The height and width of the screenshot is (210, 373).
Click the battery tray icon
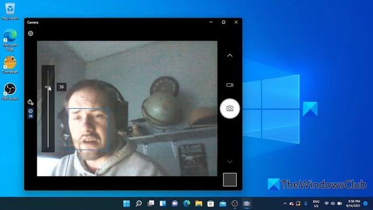340,204
